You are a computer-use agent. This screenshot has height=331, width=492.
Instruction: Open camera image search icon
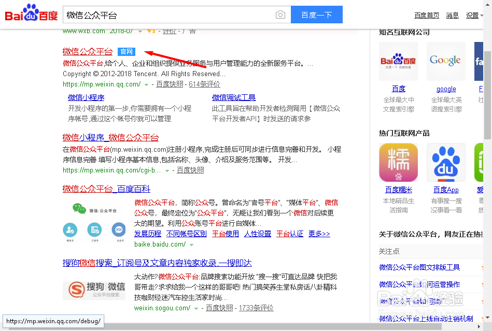tap(280, 15)
